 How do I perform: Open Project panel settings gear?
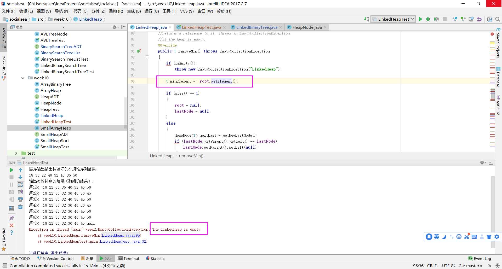115,27
